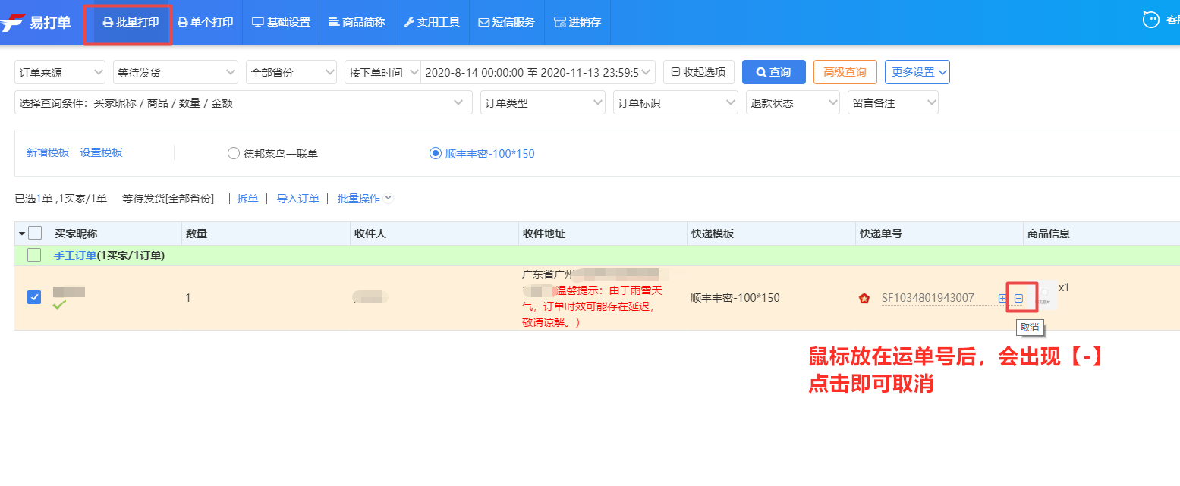The image size is (1180, 486).
Task: Open the 短信服务 menu
Action: 506,23
